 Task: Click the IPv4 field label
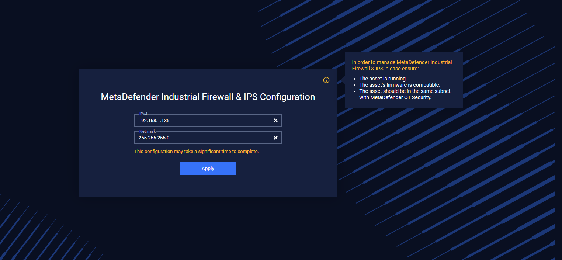tap(143, 114)
